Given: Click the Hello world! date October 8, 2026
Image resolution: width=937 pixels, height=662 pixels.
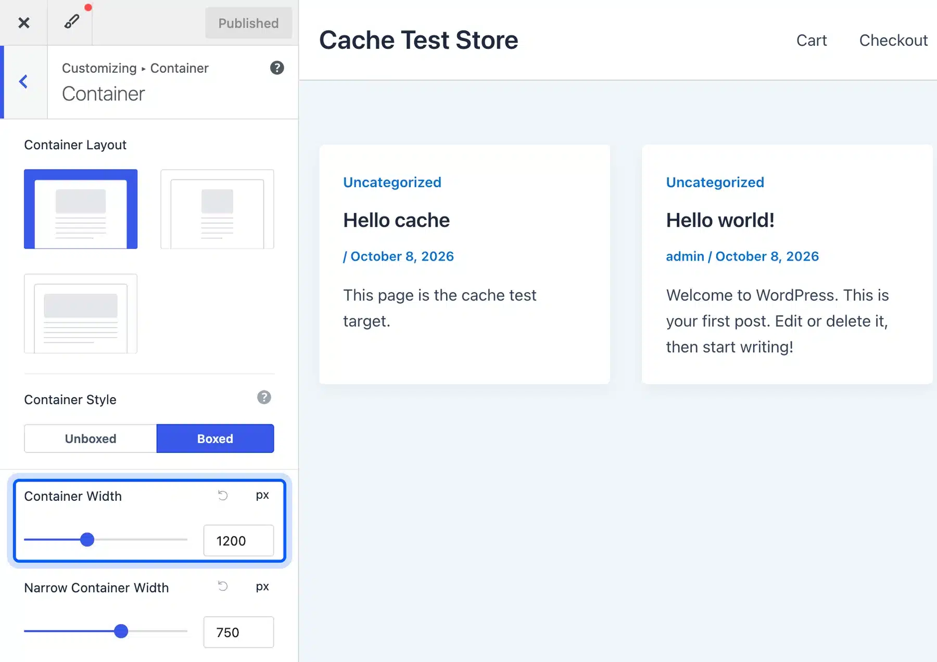Looking at the screenshot, I should [x=767, y=256].
